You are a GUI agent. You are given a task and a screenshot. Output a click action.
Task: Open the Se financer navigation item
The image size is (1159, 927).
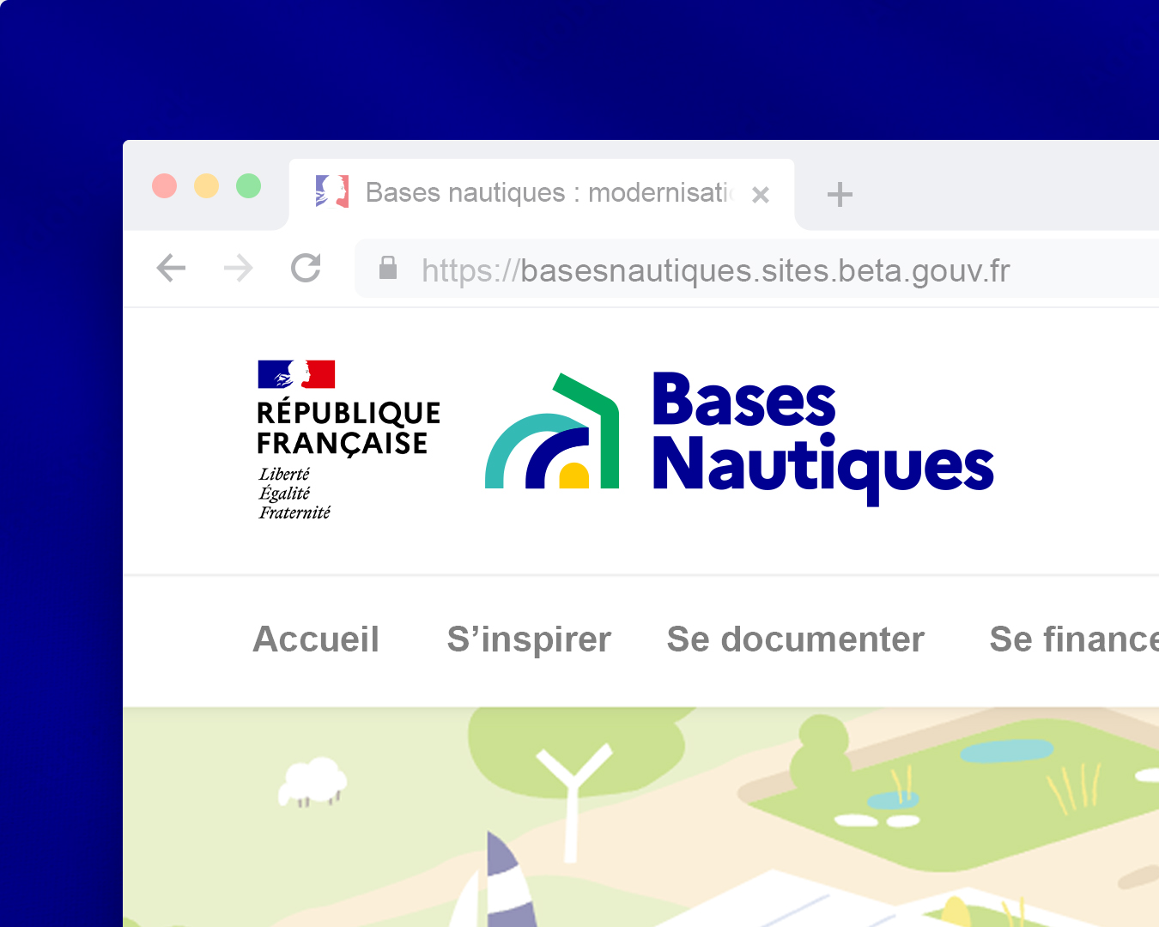click(x=1074, y=639)
